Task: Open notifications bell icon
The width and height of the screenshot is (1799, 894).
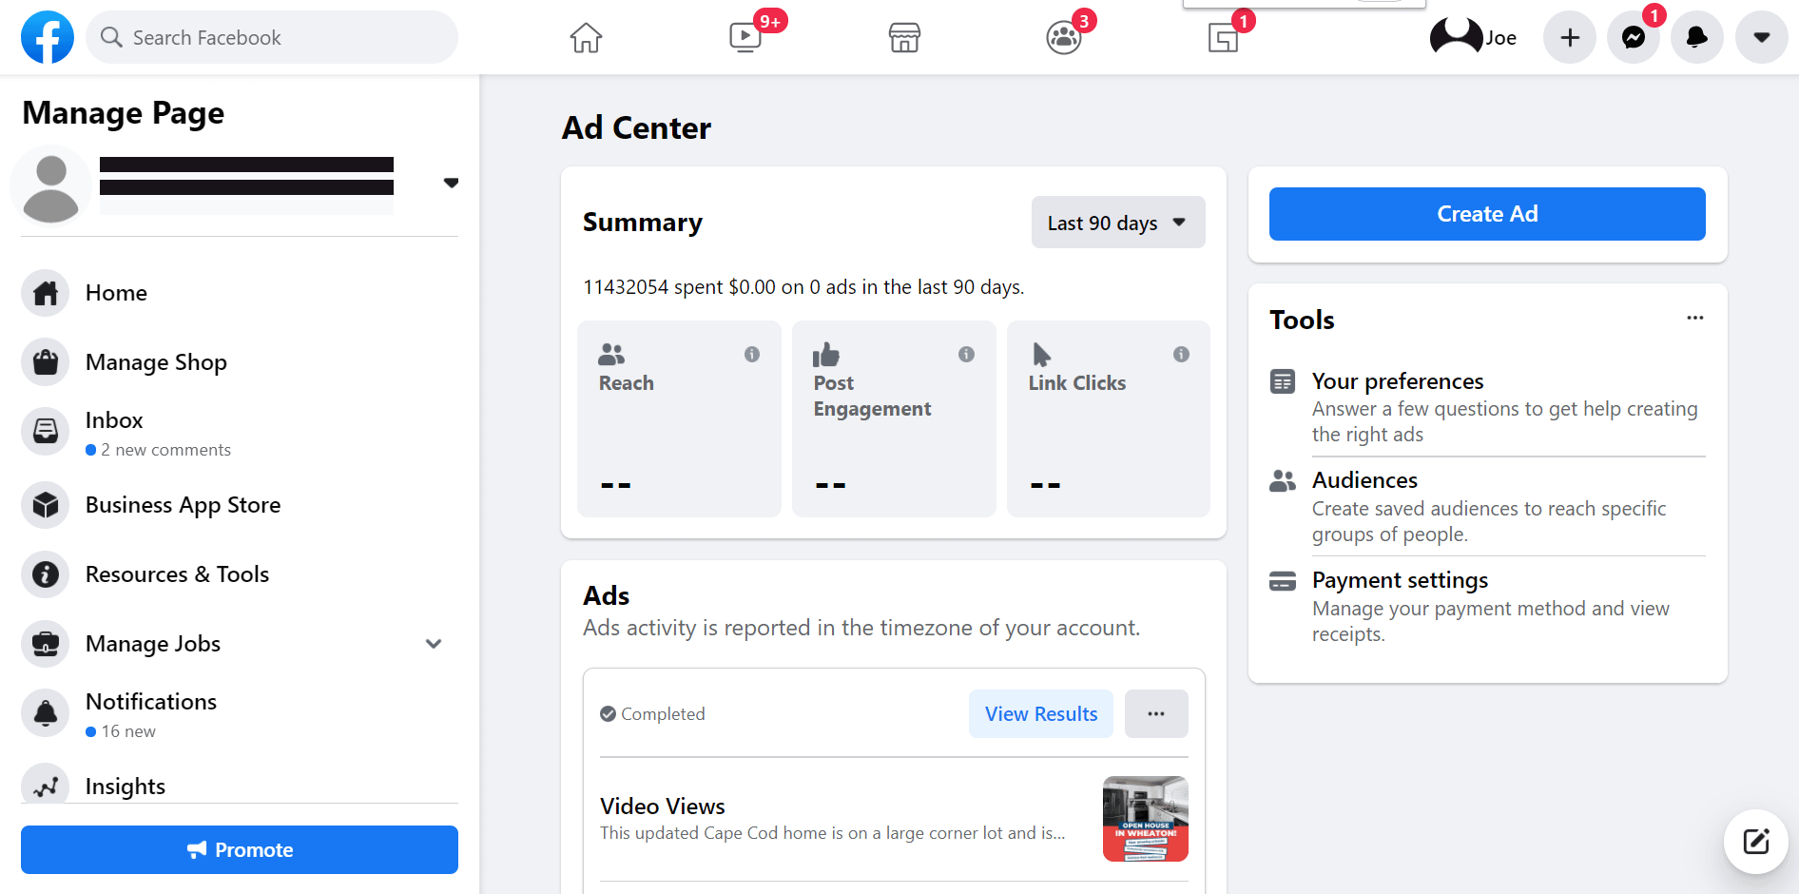Action: (1696, 37)
